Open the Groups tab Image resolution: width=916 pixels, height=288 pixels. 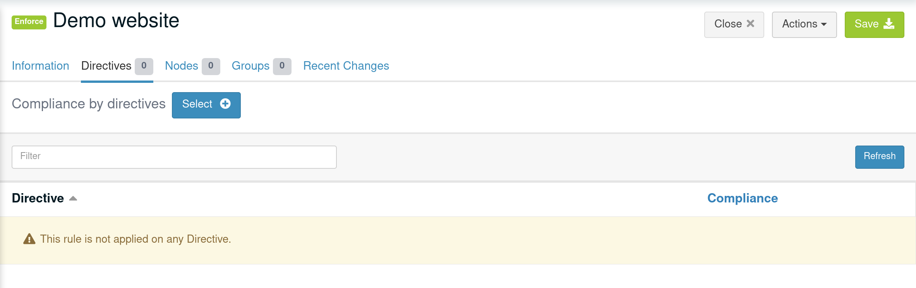pos(250,66)
